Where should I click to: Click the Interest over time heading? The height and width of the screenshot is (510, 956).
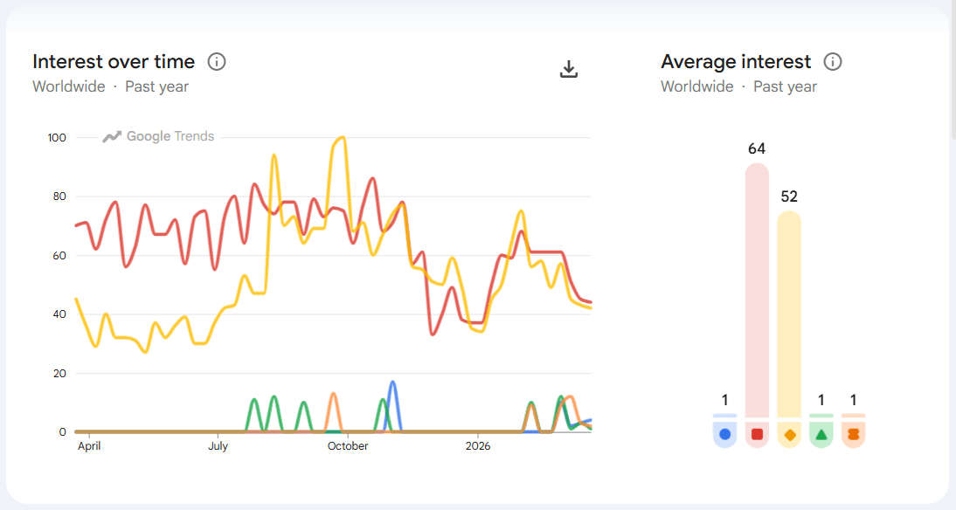114,62
